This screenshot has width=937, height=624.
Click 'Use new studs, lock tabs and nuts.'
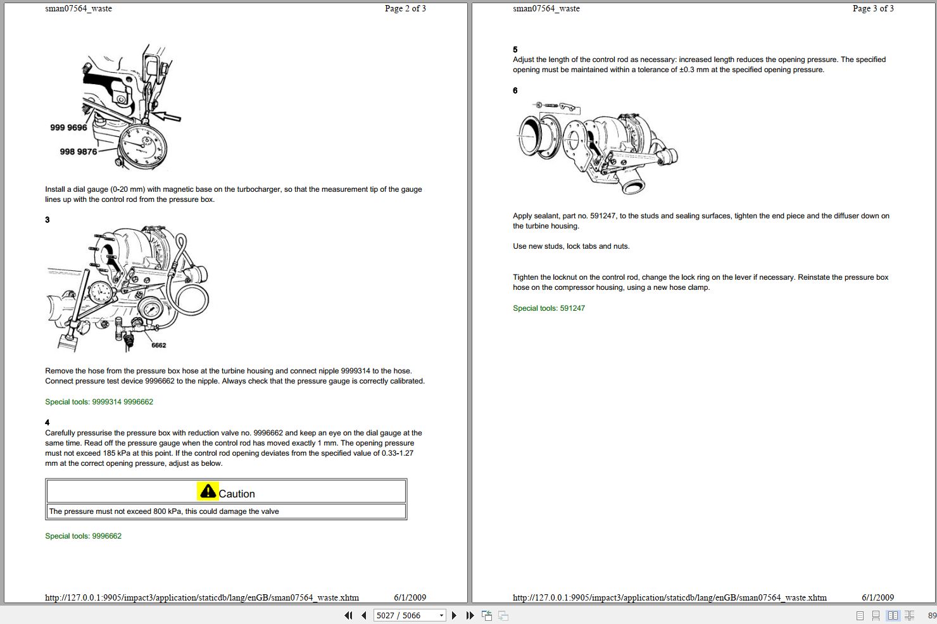[x=571, y=246]
